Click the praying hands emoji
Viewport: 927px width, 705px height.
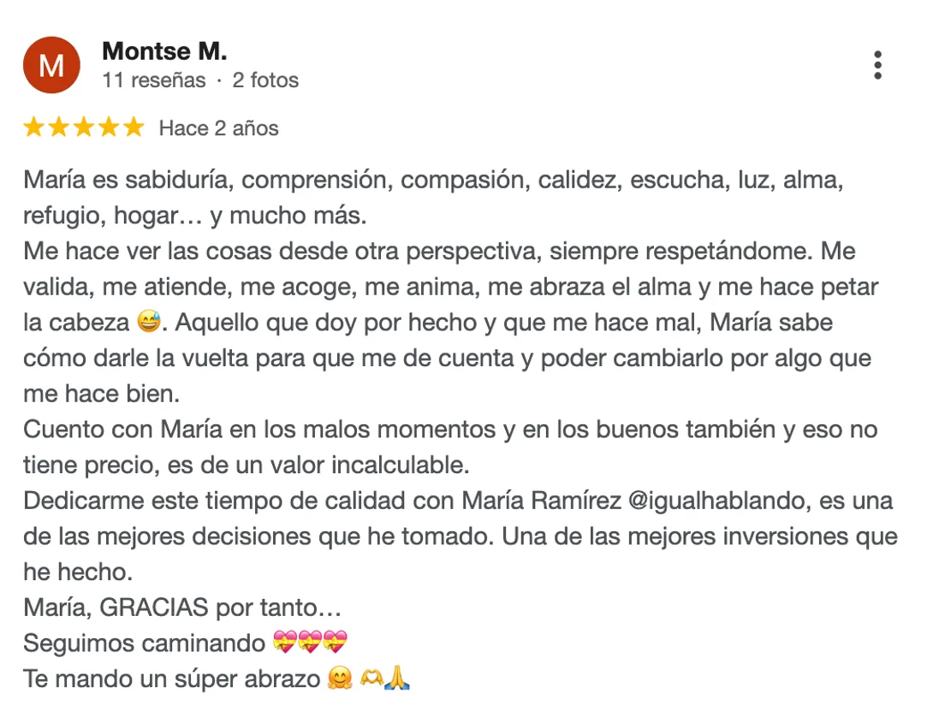click(x=396, y=678)
